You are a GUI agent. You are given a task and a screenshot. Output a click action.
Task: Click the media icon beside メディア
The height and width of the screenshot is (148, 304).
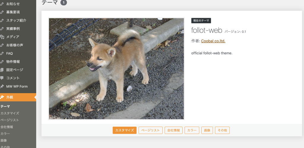tap(2, 37)
